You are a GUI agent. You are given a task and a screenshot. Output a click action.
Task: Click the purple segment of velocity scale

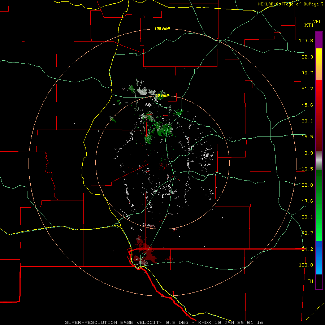click(319, 40)
